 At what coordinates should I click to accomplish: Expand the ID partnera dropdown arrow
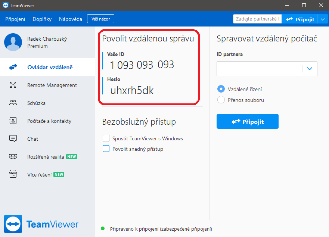310,69
